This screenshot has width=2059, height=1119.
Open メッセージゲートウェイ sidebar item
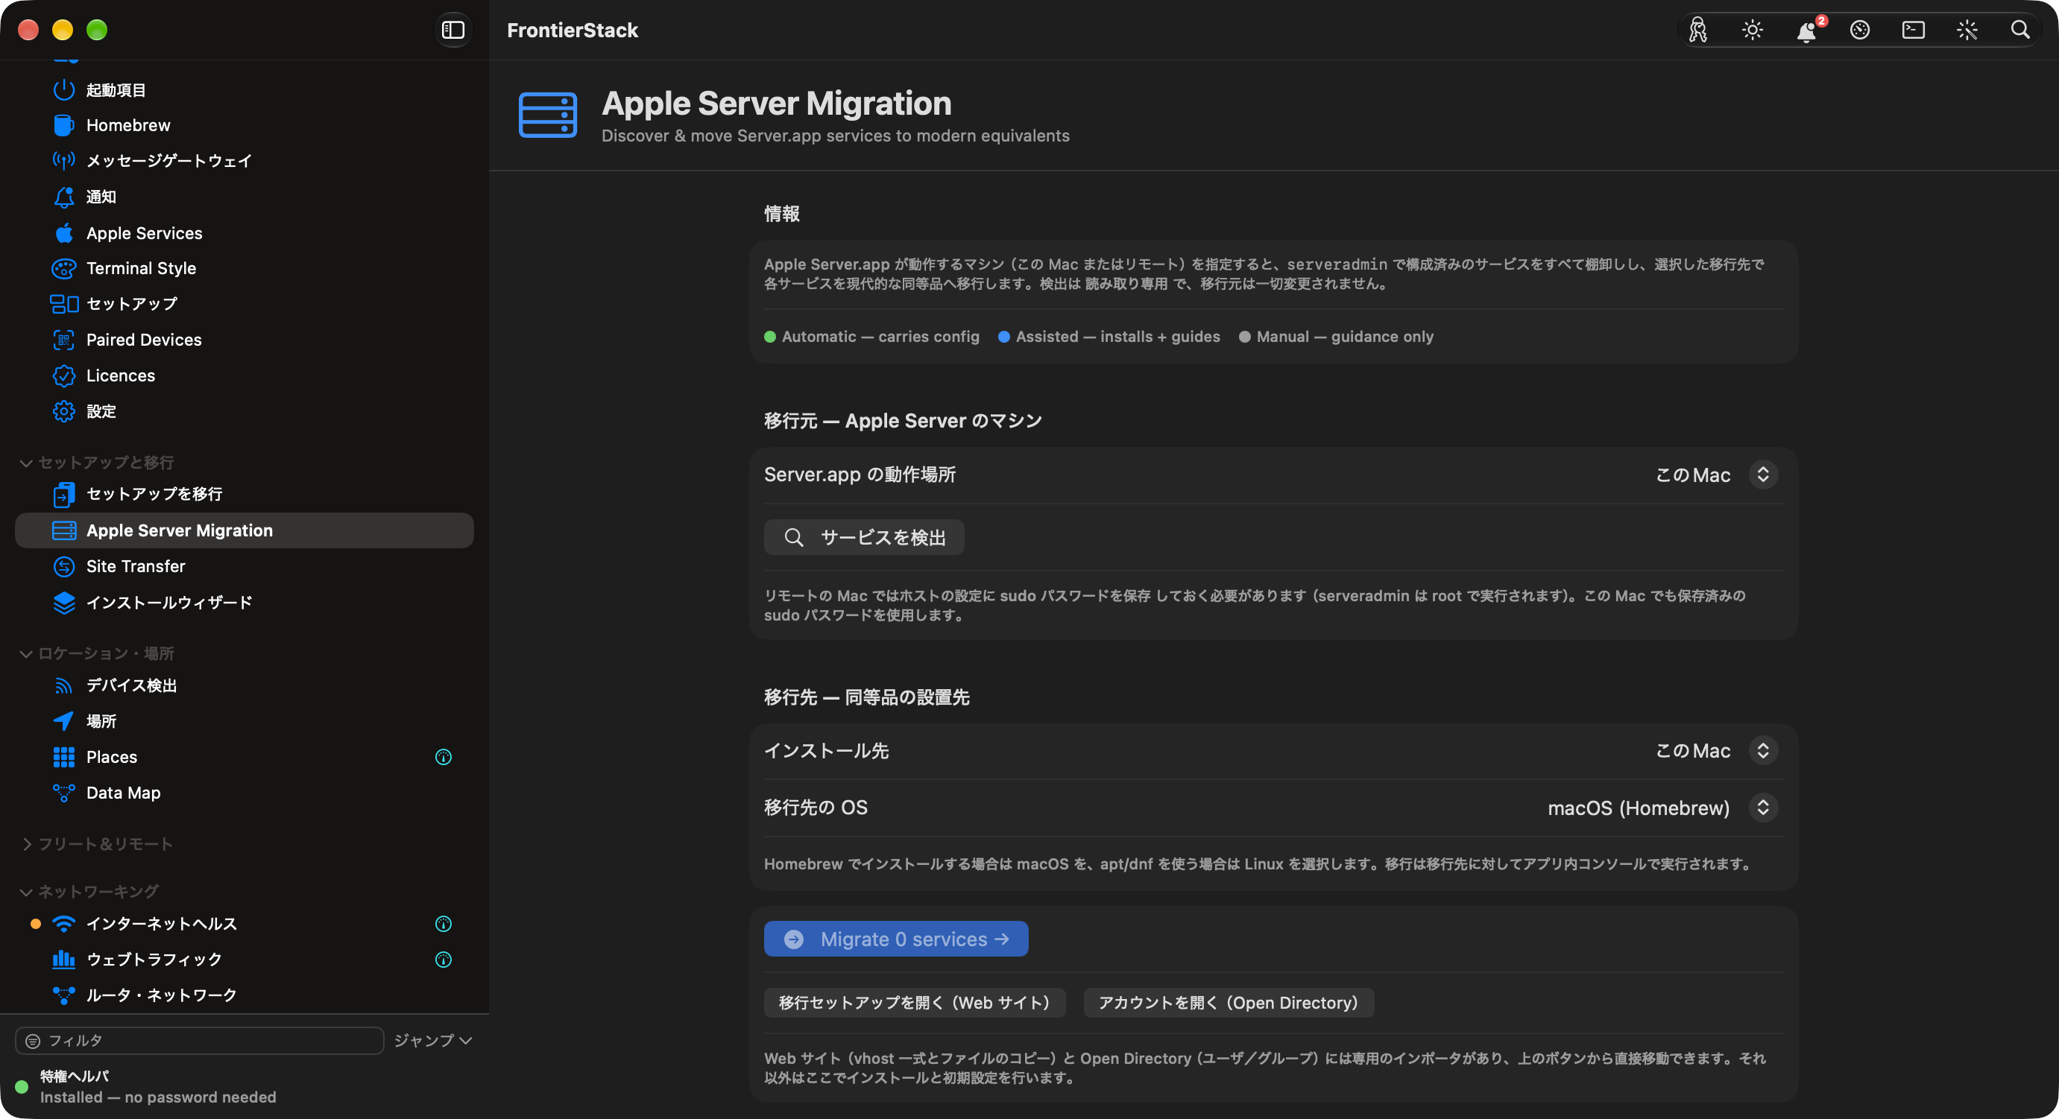coord(245,160)
